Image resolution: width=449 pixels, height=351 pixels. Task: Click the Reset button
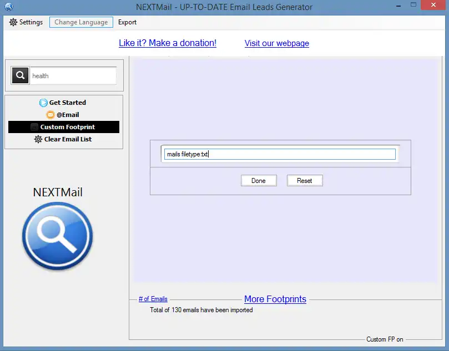coord(305,181)
